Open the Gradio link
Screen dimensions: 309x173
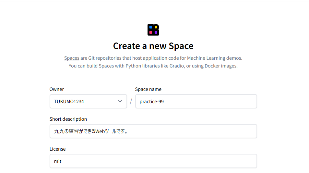(x=177, y=66)
